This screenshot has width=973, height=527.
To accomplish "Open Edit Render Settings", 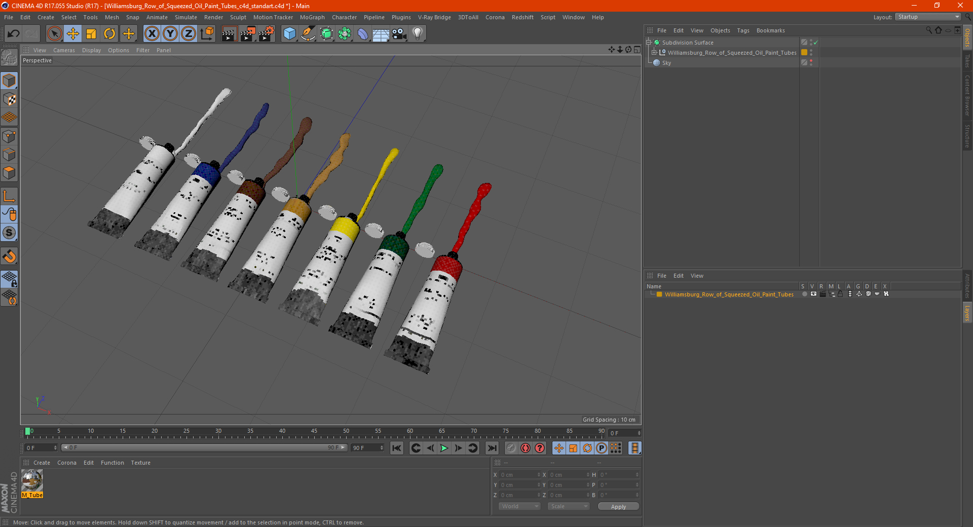I will [x=267, y=34].
